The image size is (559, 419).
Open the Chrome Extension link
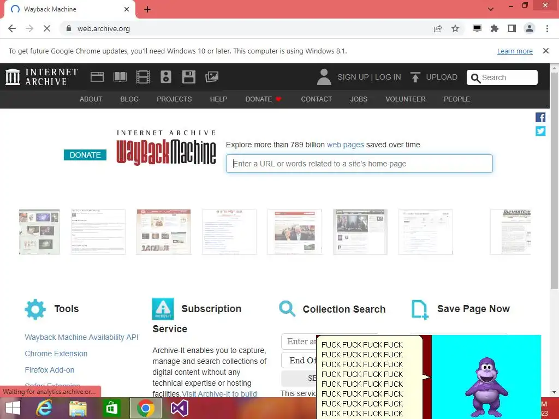pos(56,354)
